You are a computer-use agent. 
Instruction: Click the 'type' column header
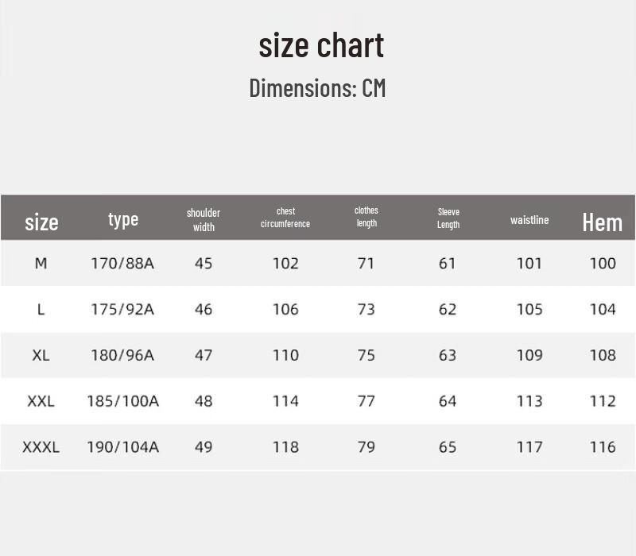point(123,220)
